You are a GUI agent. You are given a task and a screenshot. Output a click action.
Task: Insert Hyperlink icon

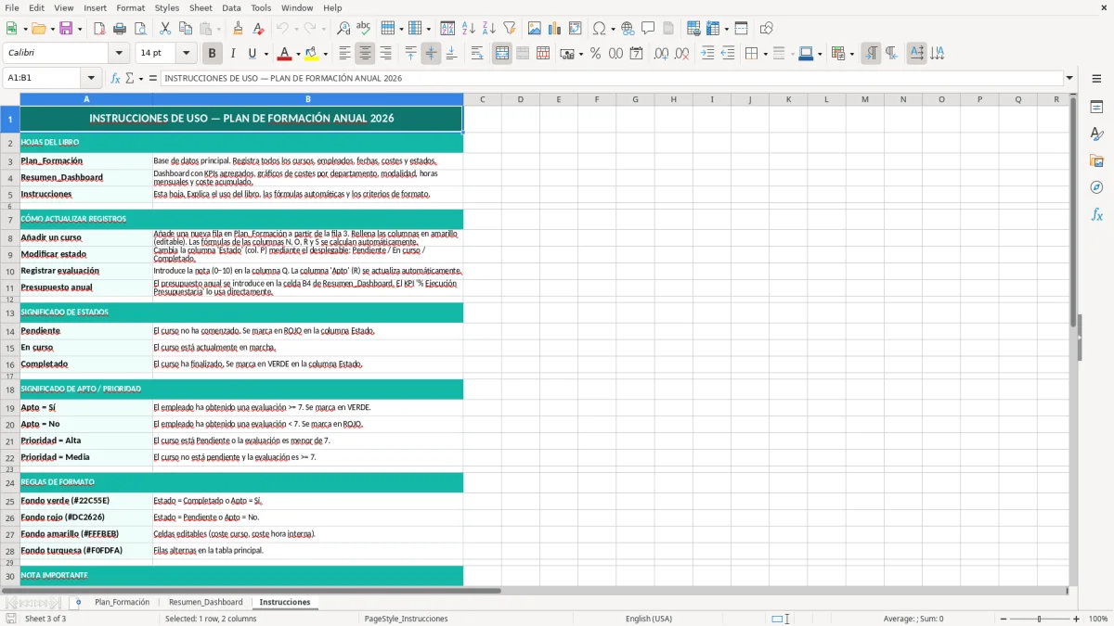(628, 29)
